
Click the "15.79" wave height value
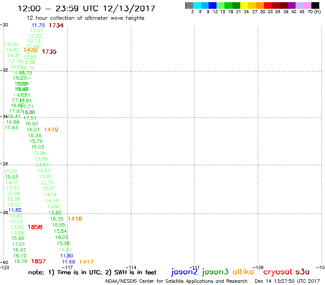[x=36, y=141]
